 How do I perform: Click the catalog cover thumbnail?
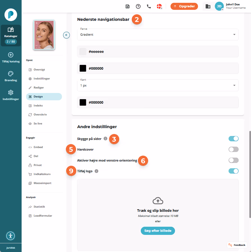pyautogui.click(x=44, y=35)
